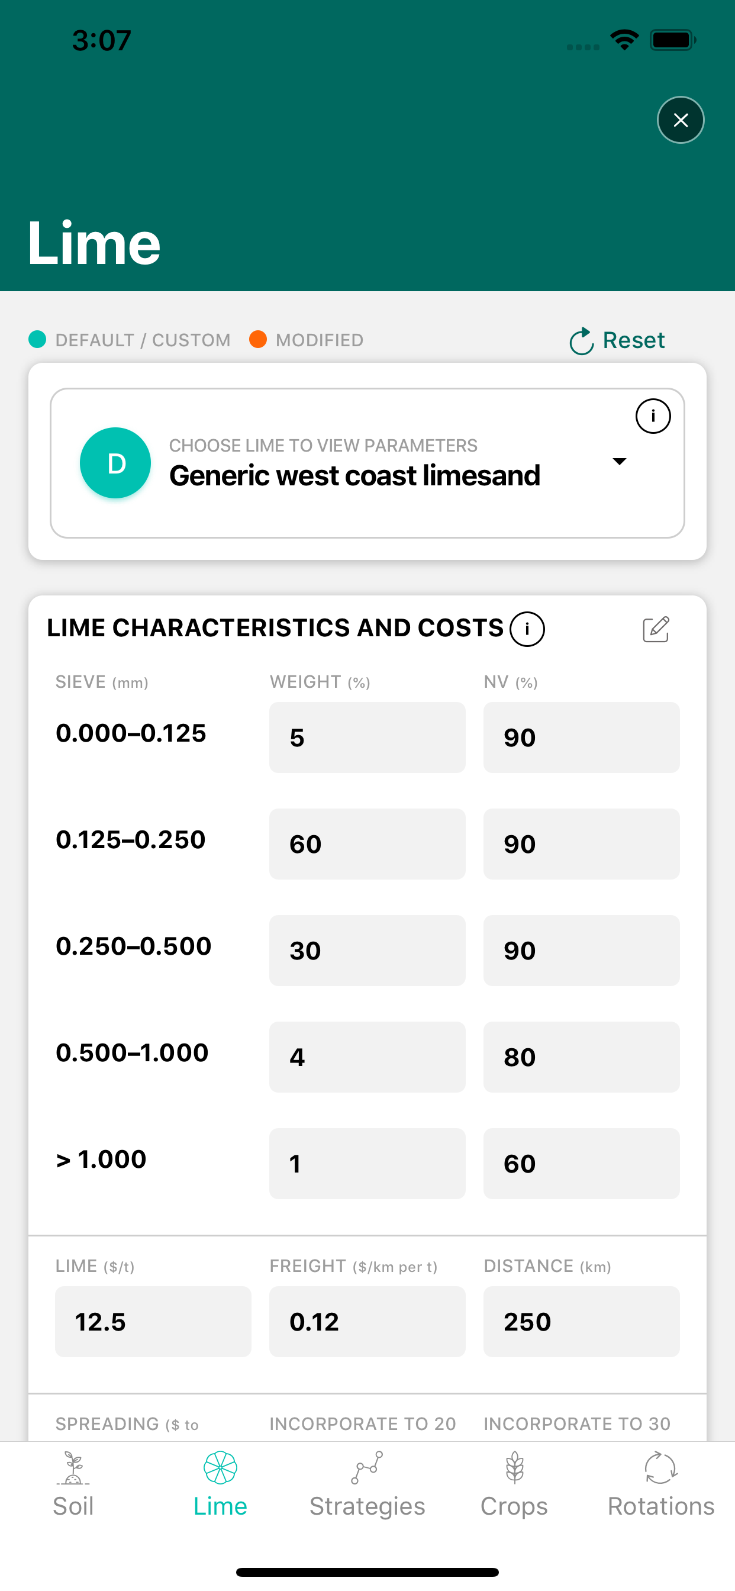Screen dimensions: 735x1591
Task: Tap the edit pencil icon for characteristics
Action: click(655, 629)
